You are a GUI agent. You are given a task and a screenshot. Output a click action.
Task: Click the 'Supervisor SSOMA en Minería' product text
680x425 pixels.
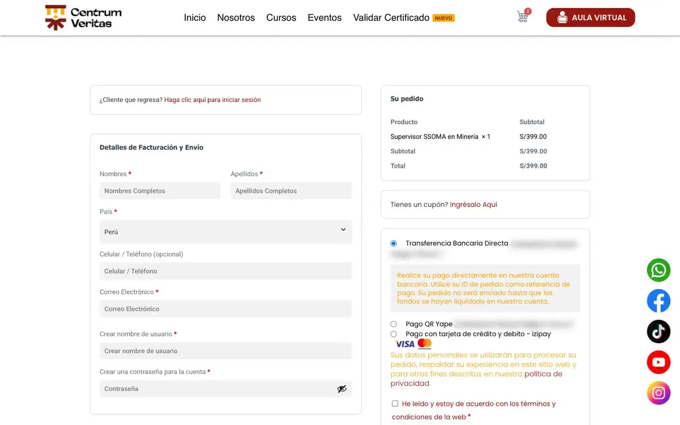(435, 137)
